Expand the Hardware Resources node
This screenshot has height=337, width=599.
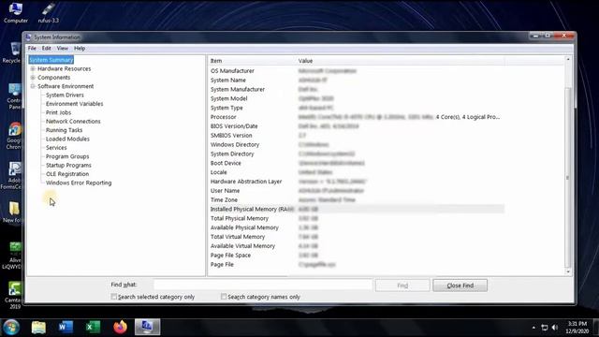pyautogui.click(x=33, y=68)
